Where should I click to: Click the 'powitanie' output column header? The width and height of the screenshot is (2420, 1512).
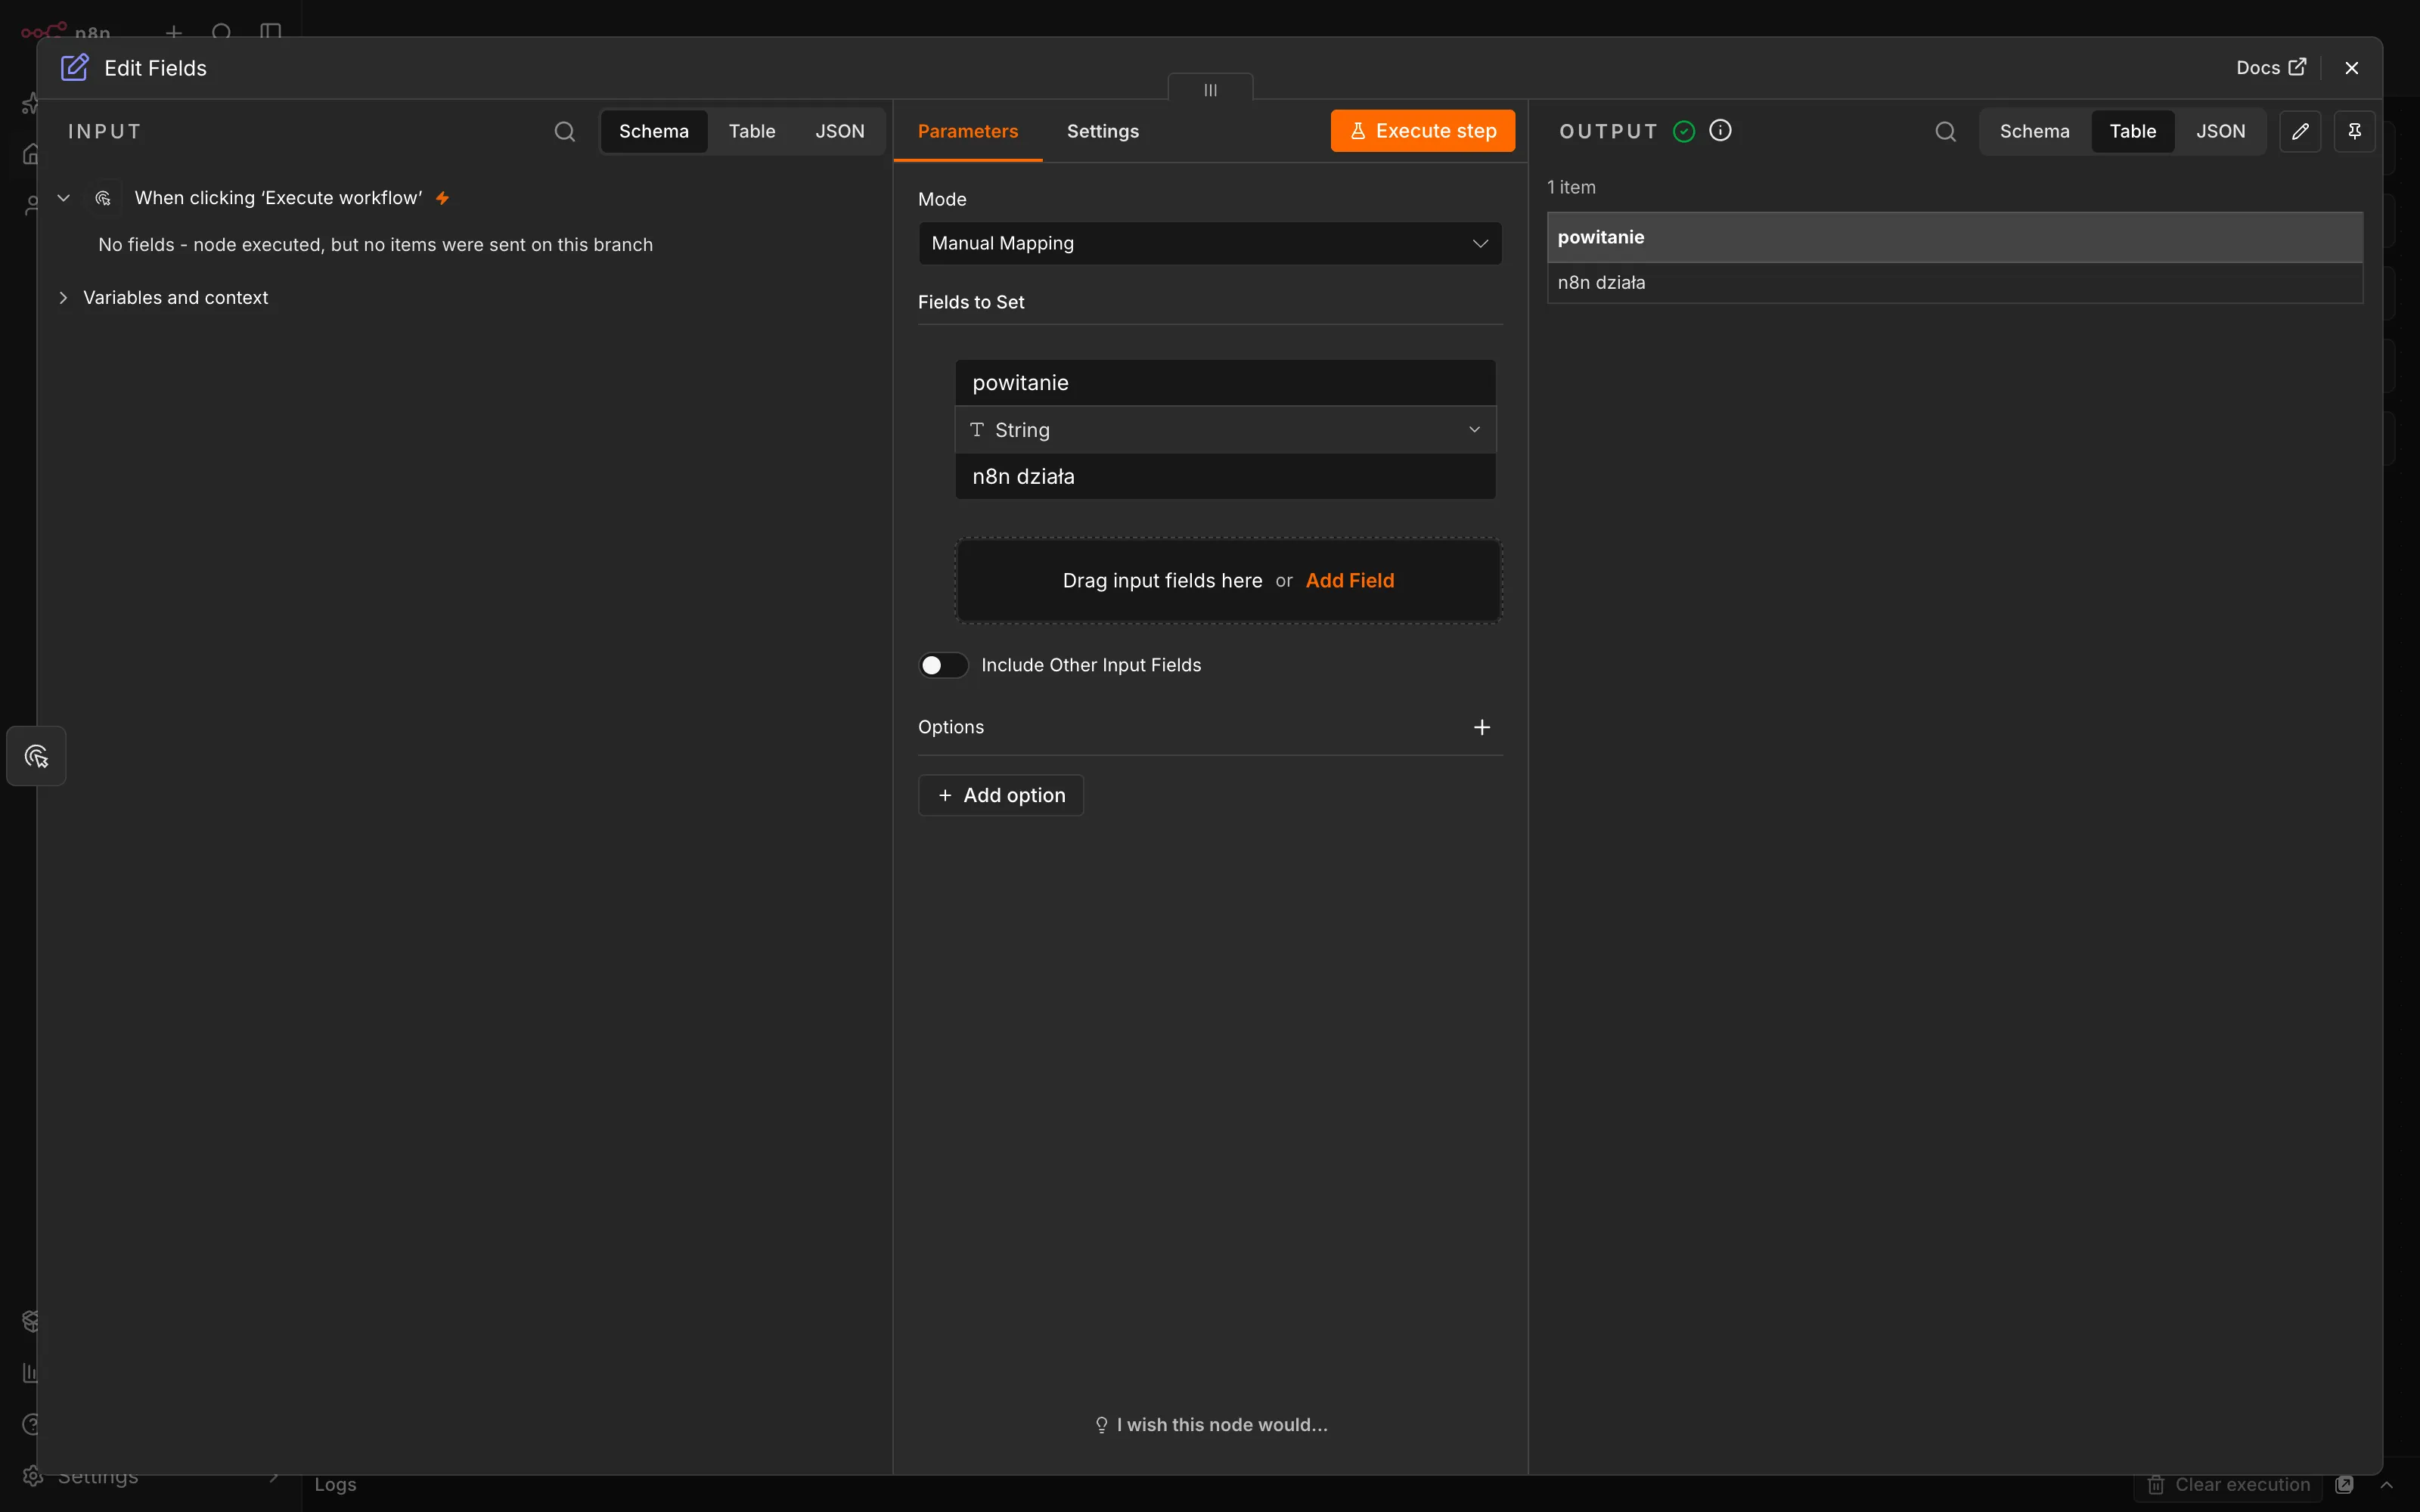[1954, 237]
